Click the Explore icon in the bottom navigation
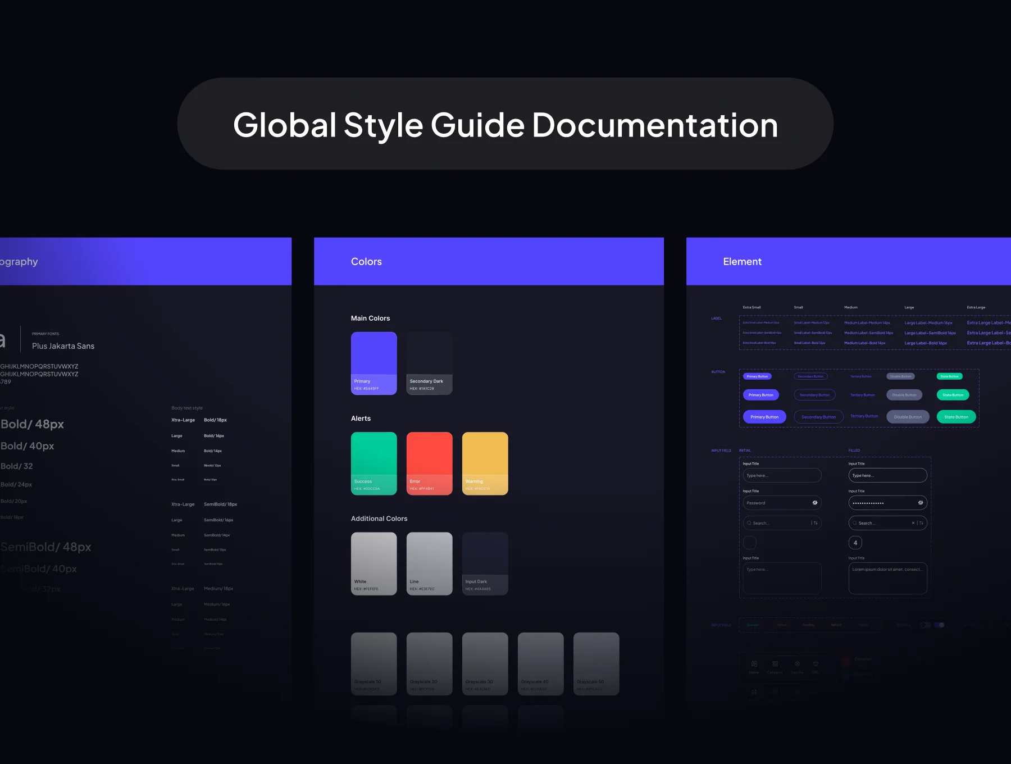The width and height of the screenshot is (1011, 764). point(797,664)
